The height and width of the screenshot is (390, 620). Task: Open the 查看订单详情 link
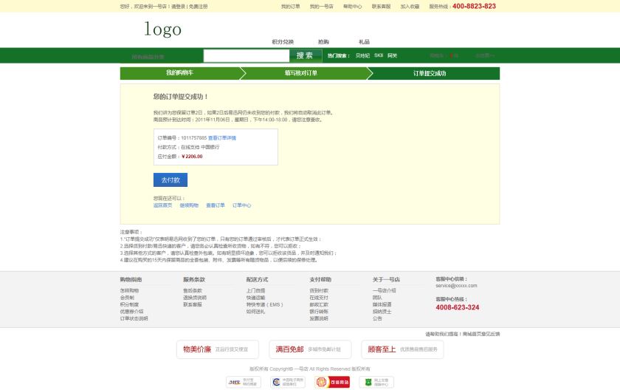(x=222, y=138)
